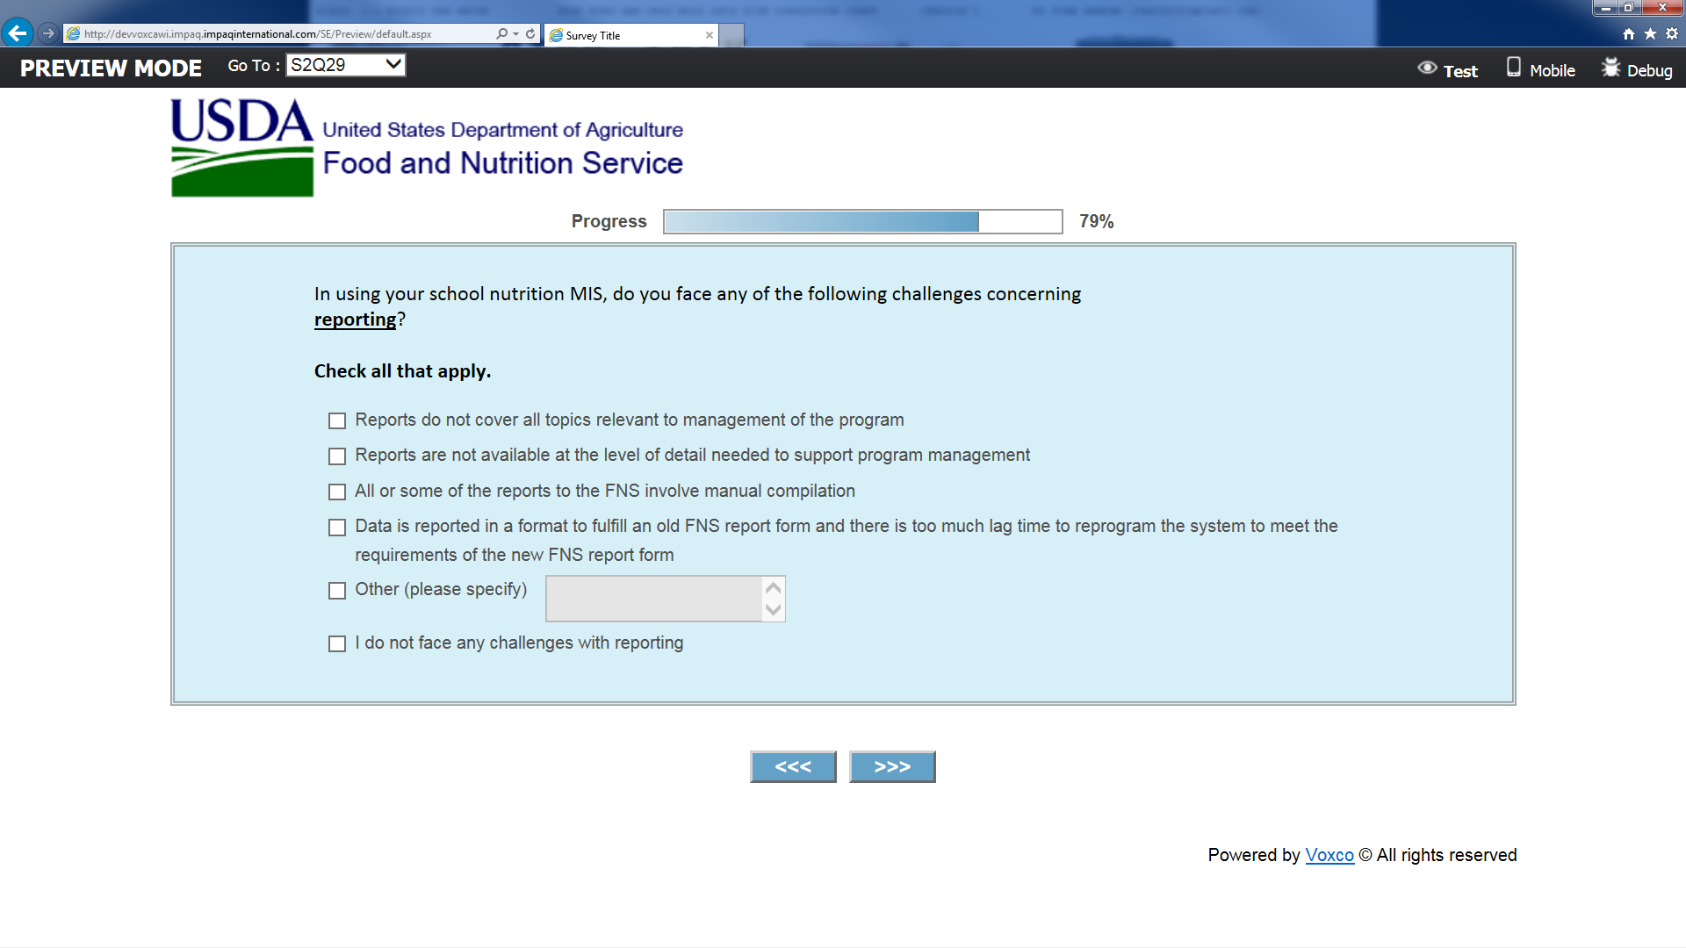
Task: Check 'Reports do not cover all topics' option
Action: point(337,421)
